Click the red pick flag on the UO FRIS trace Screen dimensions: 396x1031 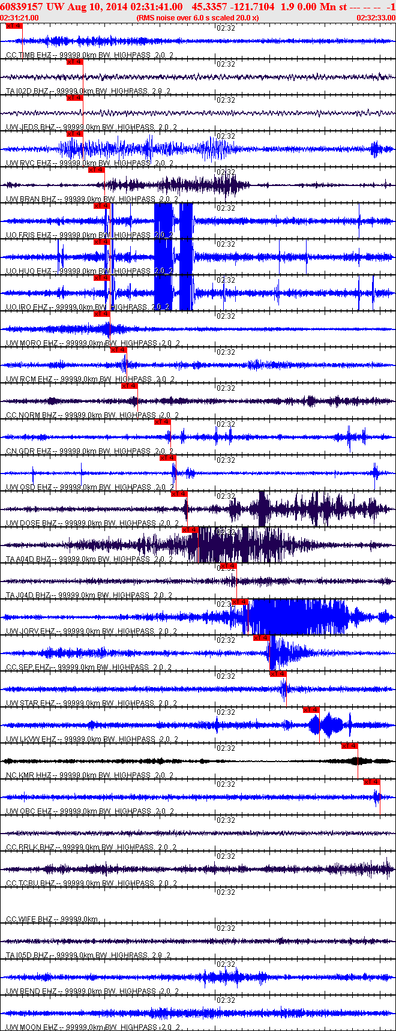click(102, 206)
